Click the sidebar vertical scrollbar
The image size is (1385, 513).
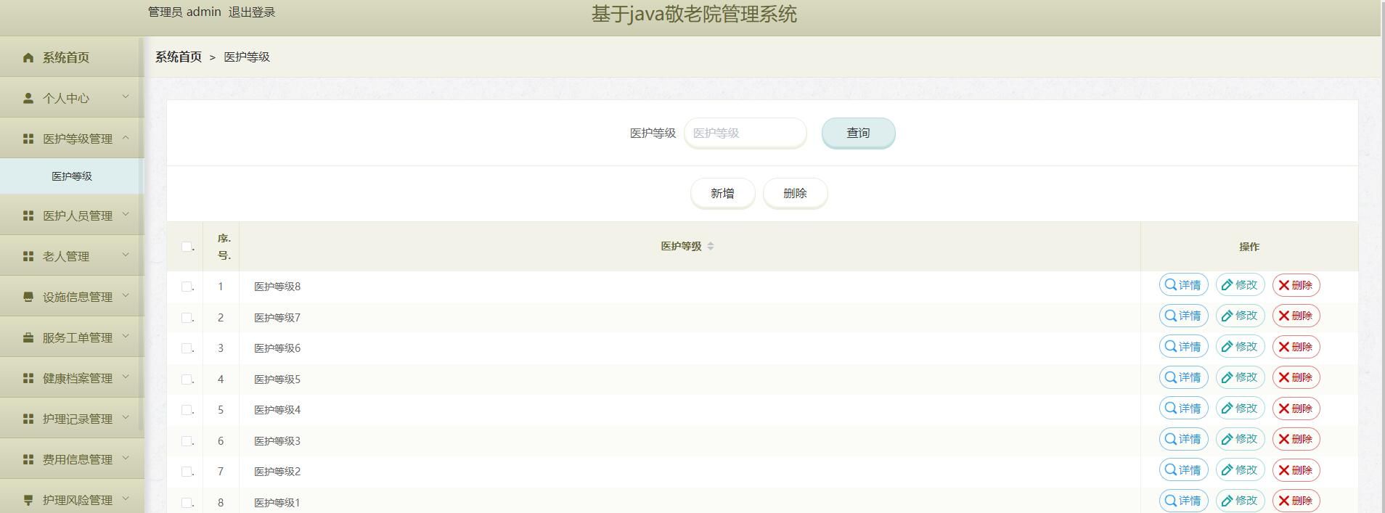pyautogui.click(x=141, y=236)
